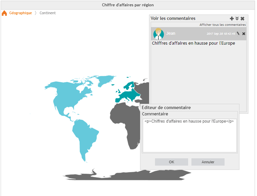Click the Editeur de commentaire title
257x196 pixels.
click(166, 107)
